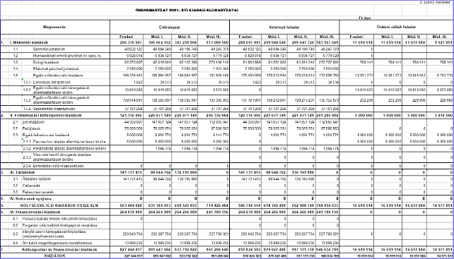Click the row number cell "2.3.4"
This screenshot has height=259, width=454.
(26, 166)
